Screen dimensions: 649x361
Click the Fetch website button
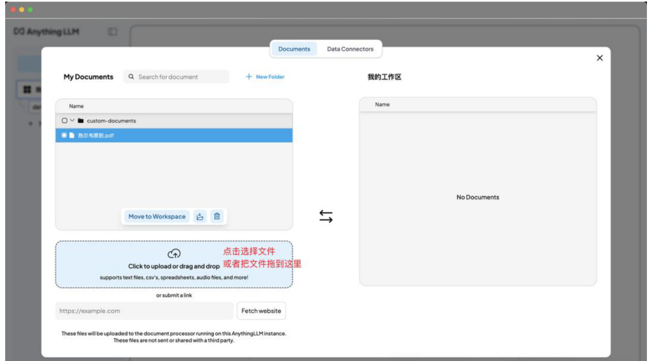point(261,311)
